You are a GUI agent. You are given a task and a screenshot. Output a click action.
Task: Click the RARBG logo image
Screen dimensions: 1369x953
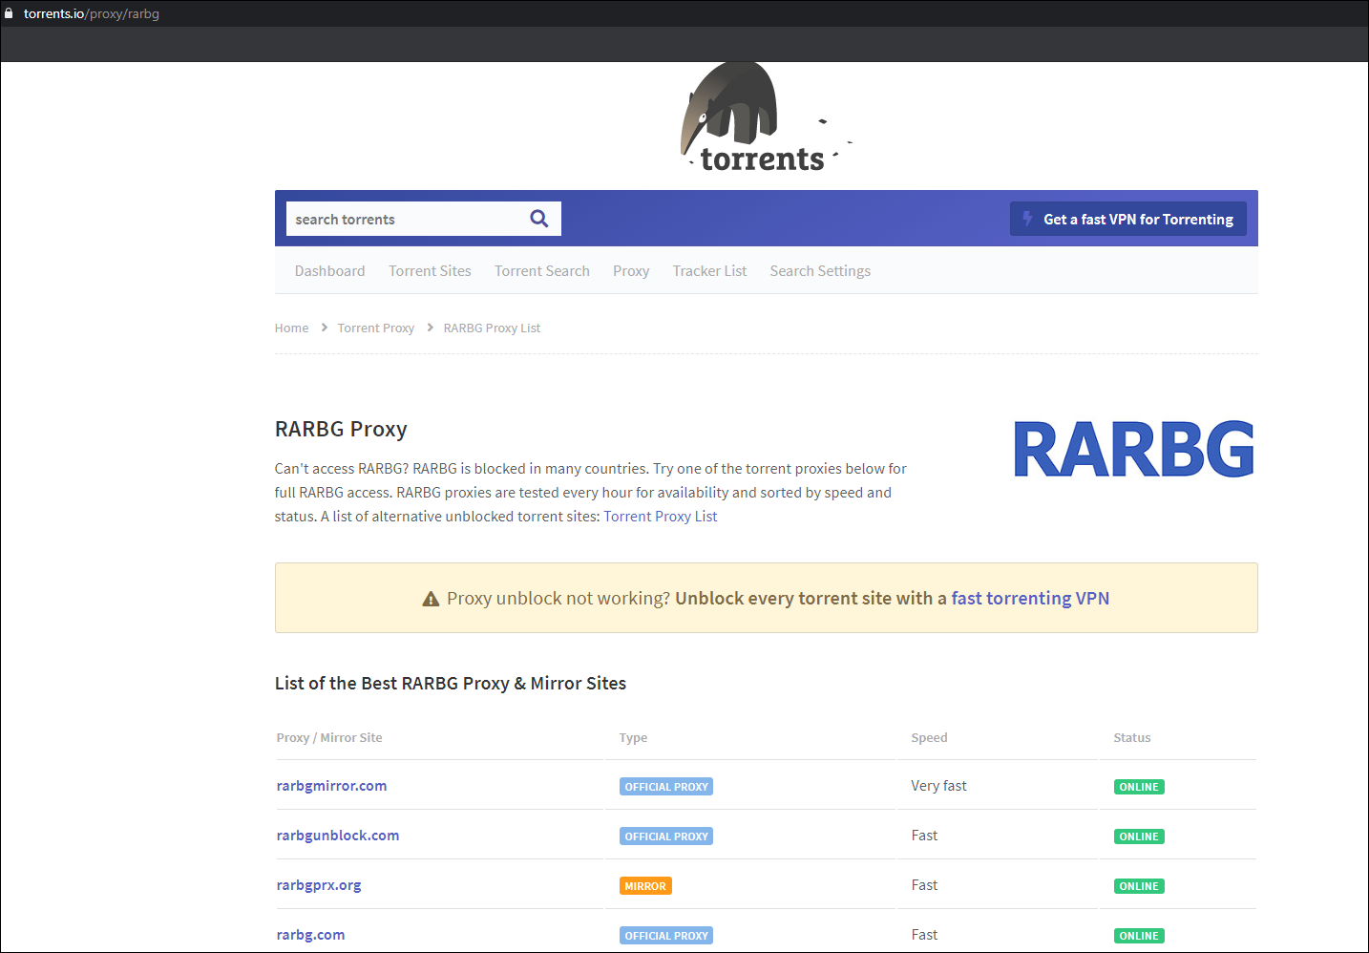click(1134, 449)
